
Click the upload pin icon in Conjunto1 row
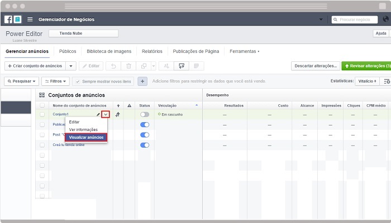pos(118,114)
